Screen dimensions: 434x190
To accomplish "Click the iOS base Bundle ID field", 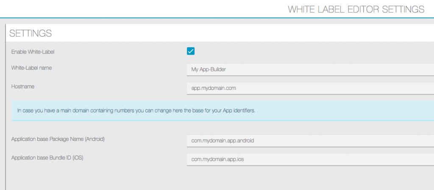I will tap(309, 159).
